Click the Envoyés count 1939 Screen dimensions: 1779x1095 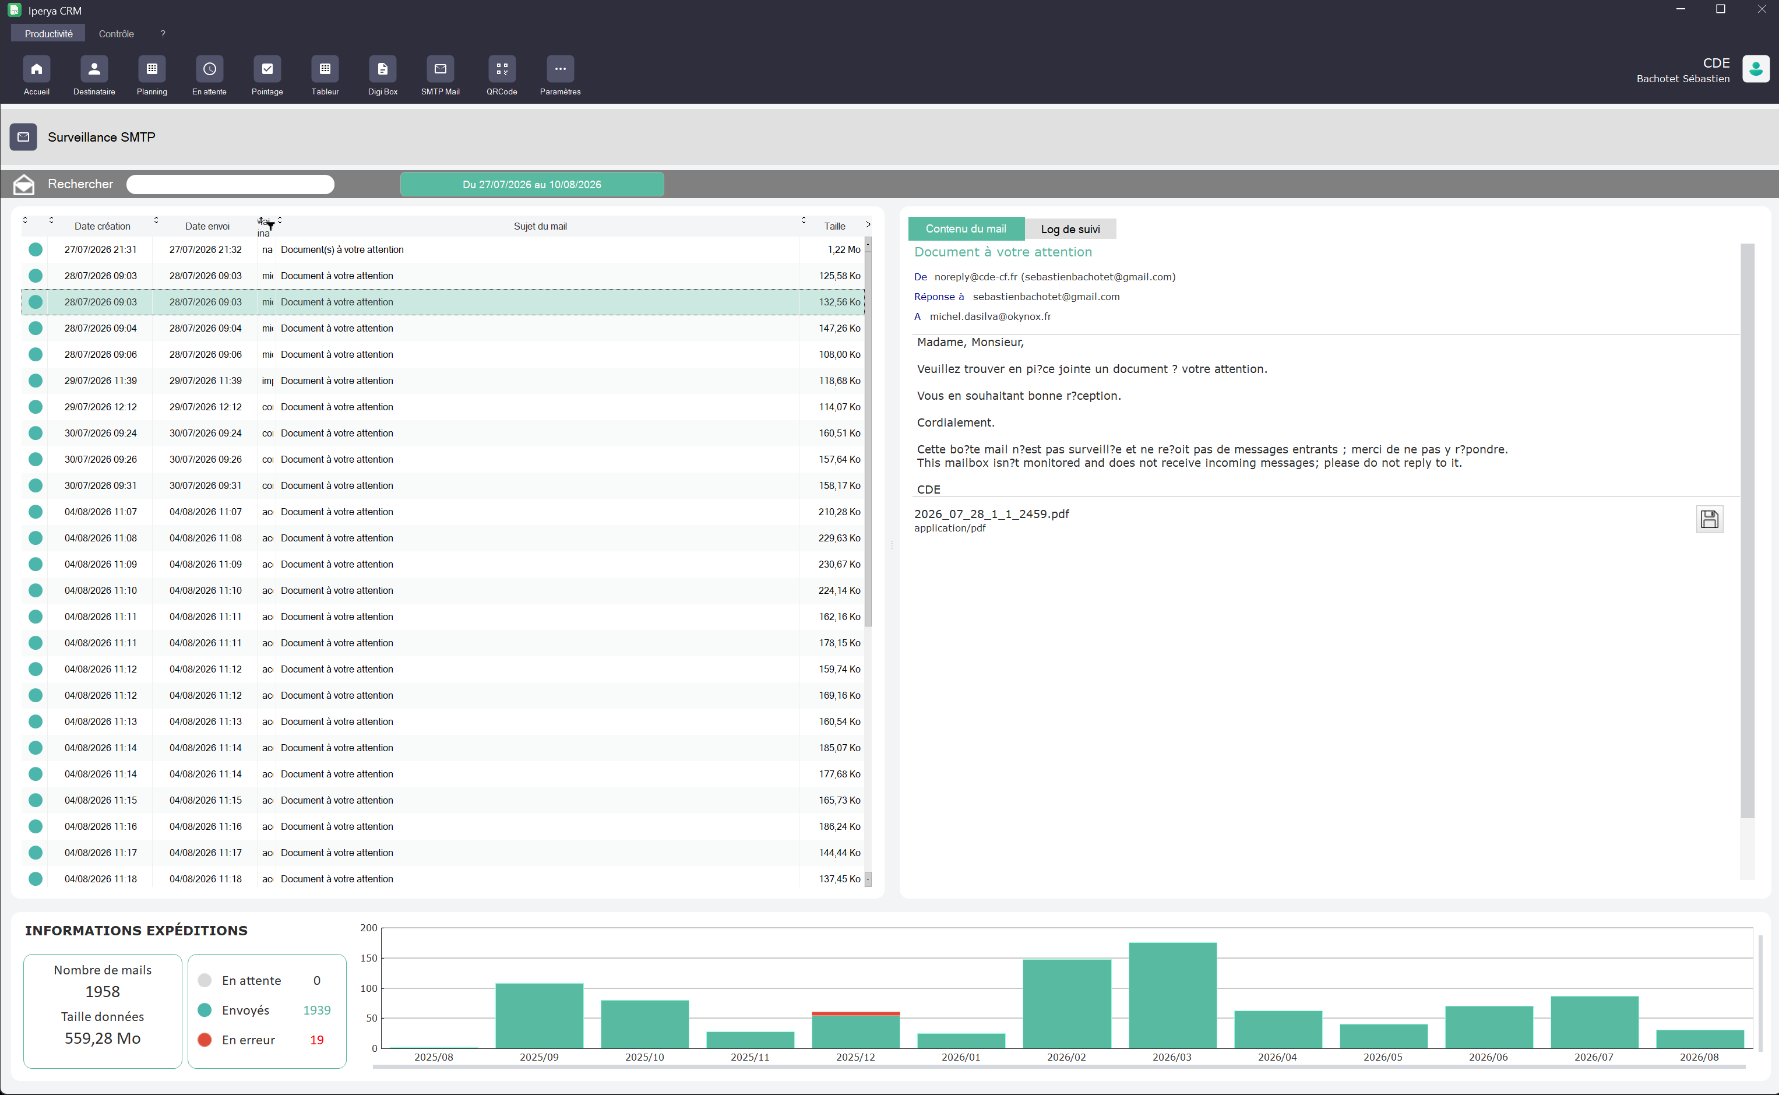[316, 1011]
